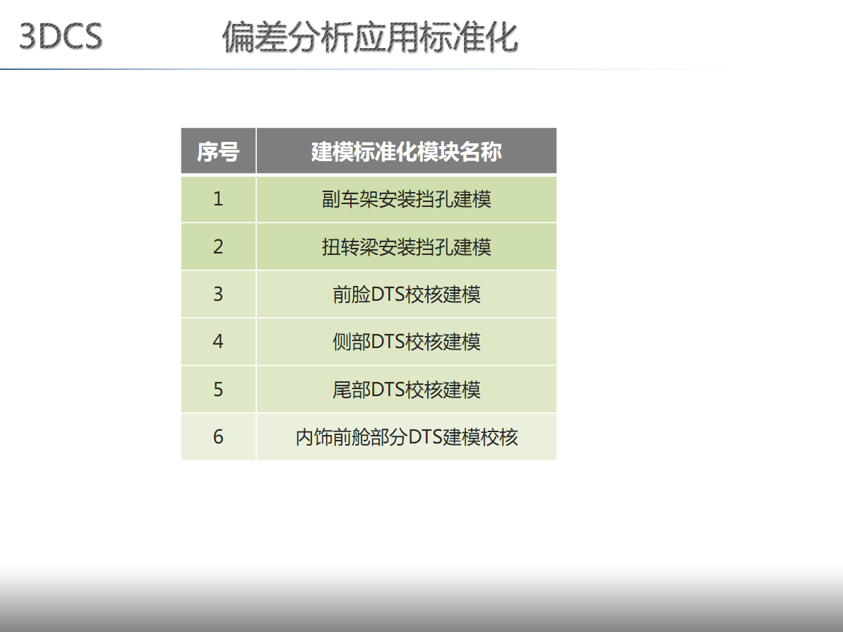Click the number 6 cell
The height and width of the screenshot is (632, 843).
point(217,436)
